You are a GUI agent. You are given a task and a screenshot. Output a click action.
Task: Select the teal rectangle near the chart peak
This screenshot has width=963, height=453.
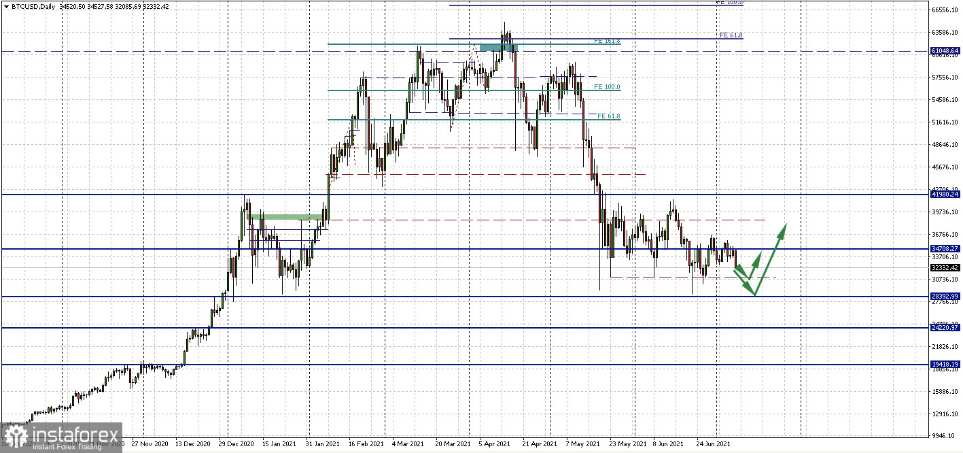[x=498, y=47]
